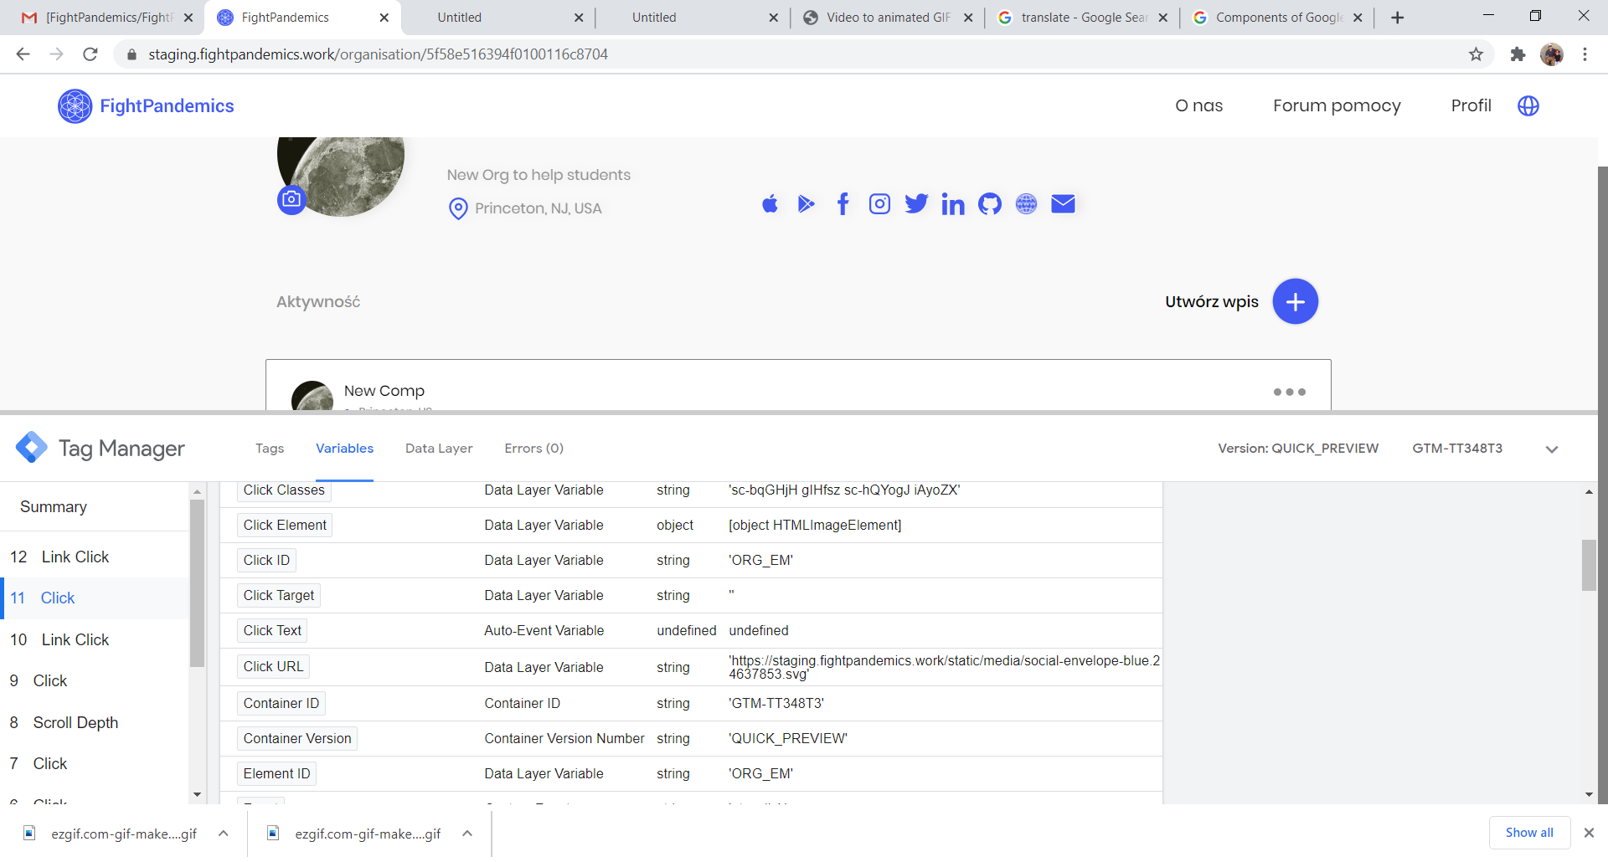Bookmark this page with the star icon
The image size is (1608, 862).
[x=1476, y=54]
